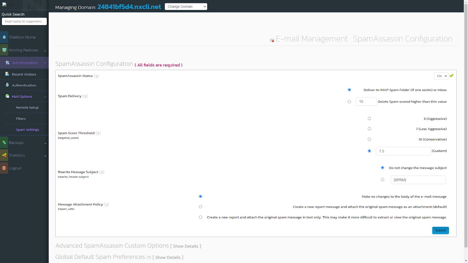
Task: Open the SpamAssassin Status dropdown
Action: pos(441,76)
